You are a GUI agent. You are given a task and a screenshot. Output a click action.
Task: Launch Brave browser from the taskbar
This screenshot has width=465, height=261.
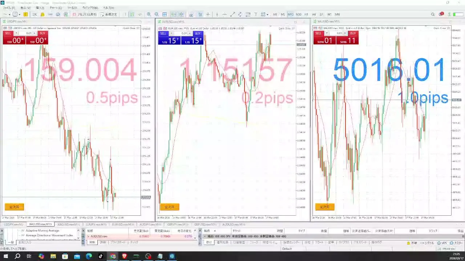click(x=125, y=256)
